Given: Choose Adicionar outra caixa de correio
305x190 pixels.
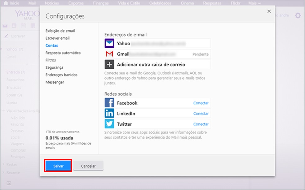Looking at the screenshot, I should pyautogui.click(x=158, y=64).
